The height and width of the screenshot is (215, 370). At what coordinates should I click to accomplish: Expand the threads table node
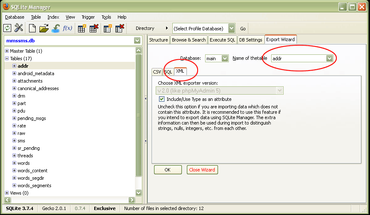tap(14, 156)
